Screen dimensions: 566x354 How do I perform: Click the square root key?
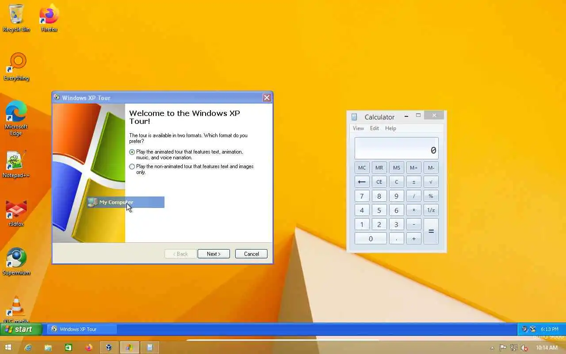[431, 182]
